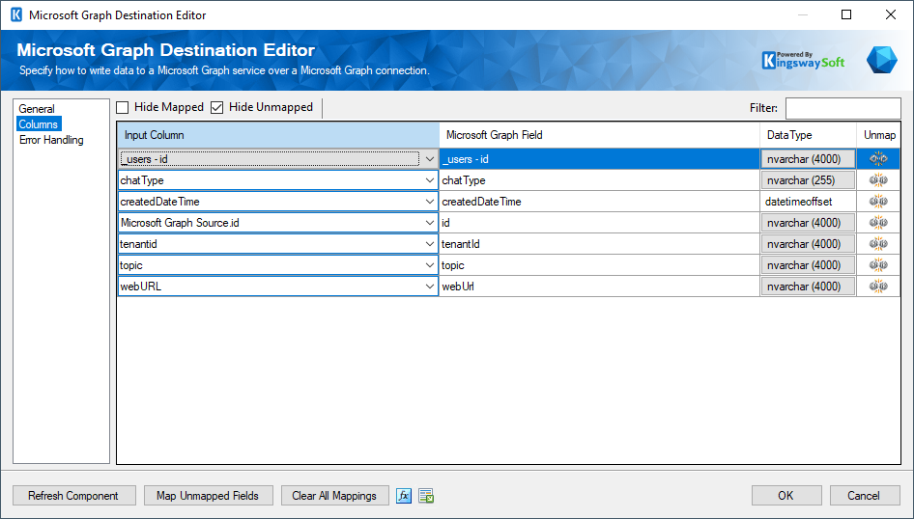Open the expression fx editor icon
914x519 pixels.
coord(403,496)
